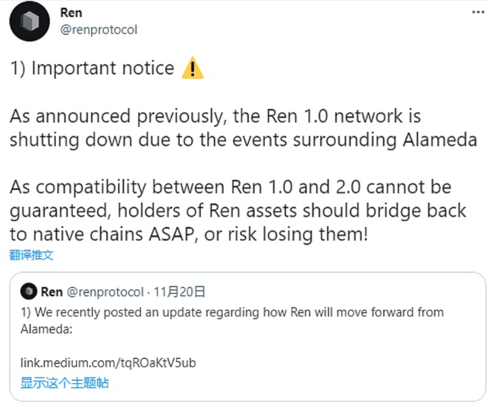Click the 'As announced previously' text line
Image resolution: width=490 pixels, height=404 pixels.
215,116
